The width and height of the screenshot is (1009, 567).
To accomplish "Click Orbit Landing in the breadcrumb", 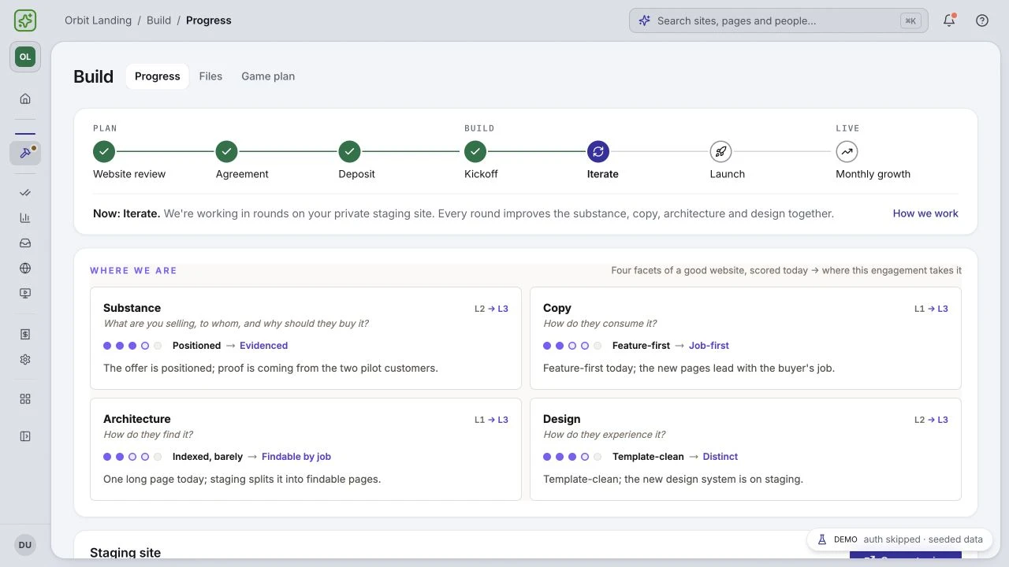I will [x=99, y=20].
